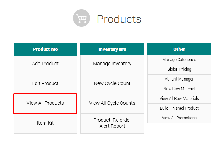Click the Product Info column header
Image resolution: width=223 pixels, height=143 pixels.
click(45, 49)
